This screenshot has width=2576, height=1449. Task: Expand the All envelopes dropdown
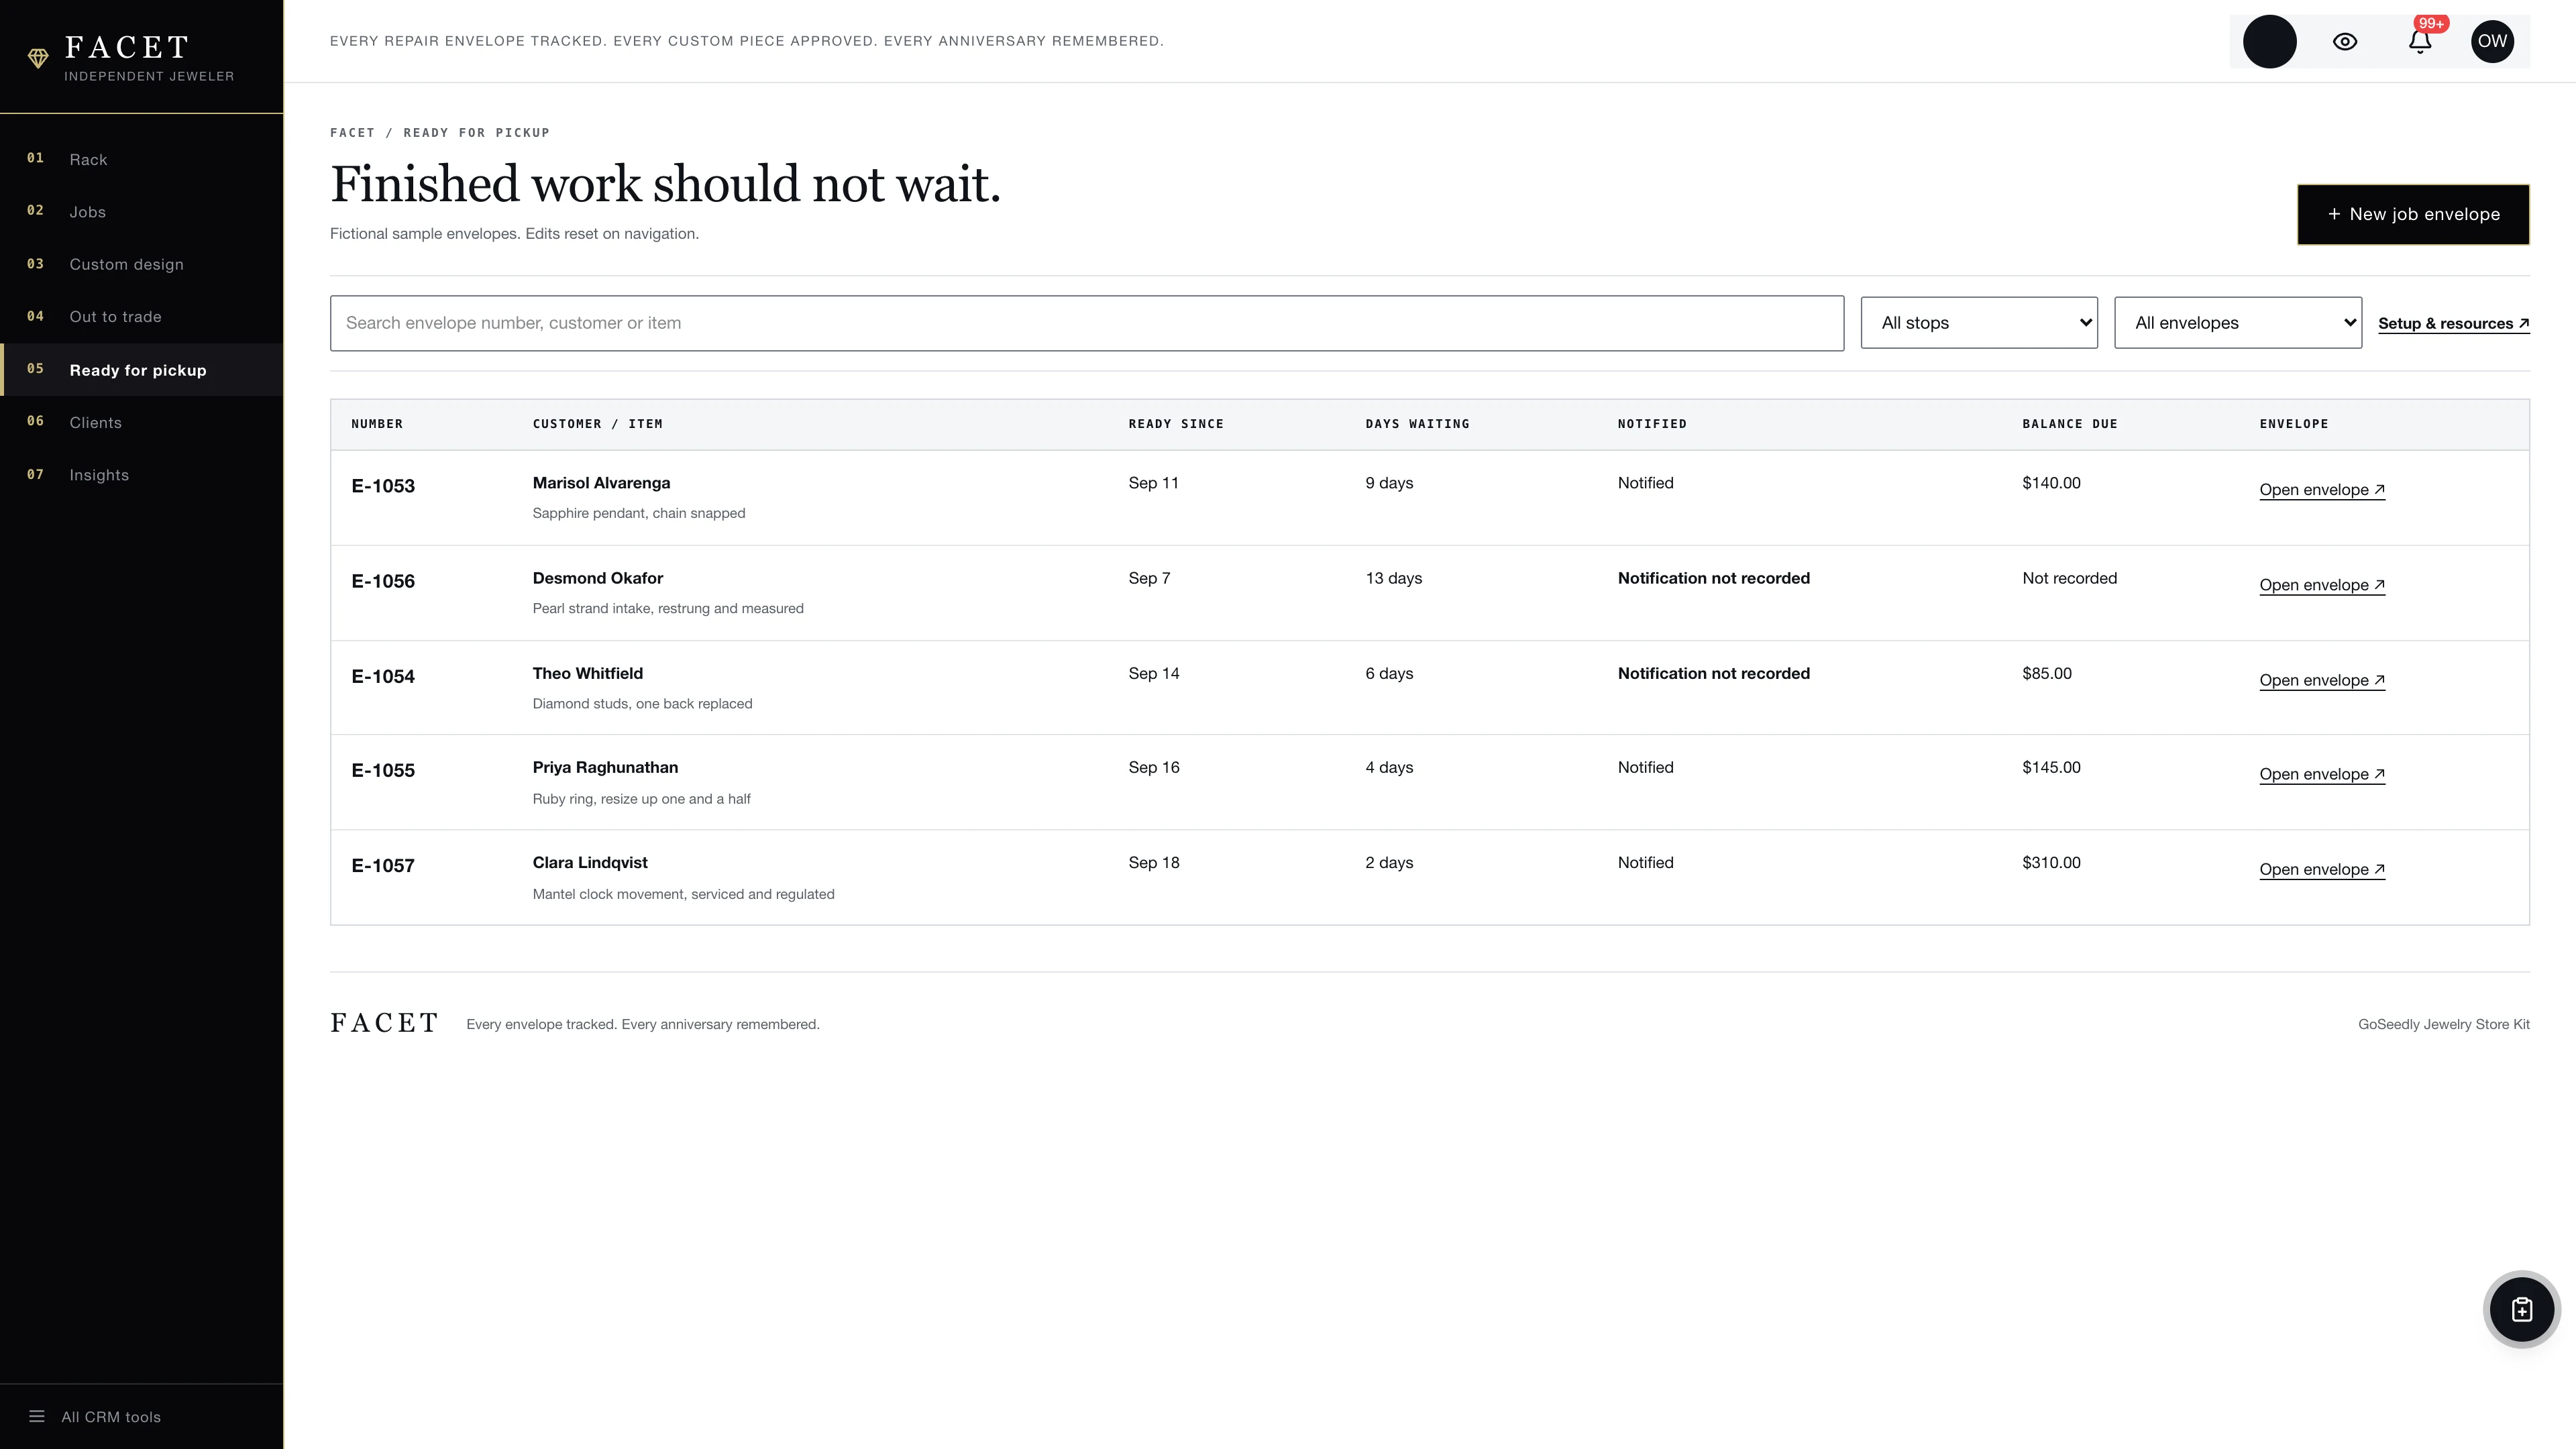[2238, 323]
